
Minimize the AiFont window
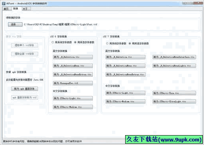[x=185, y=3]
